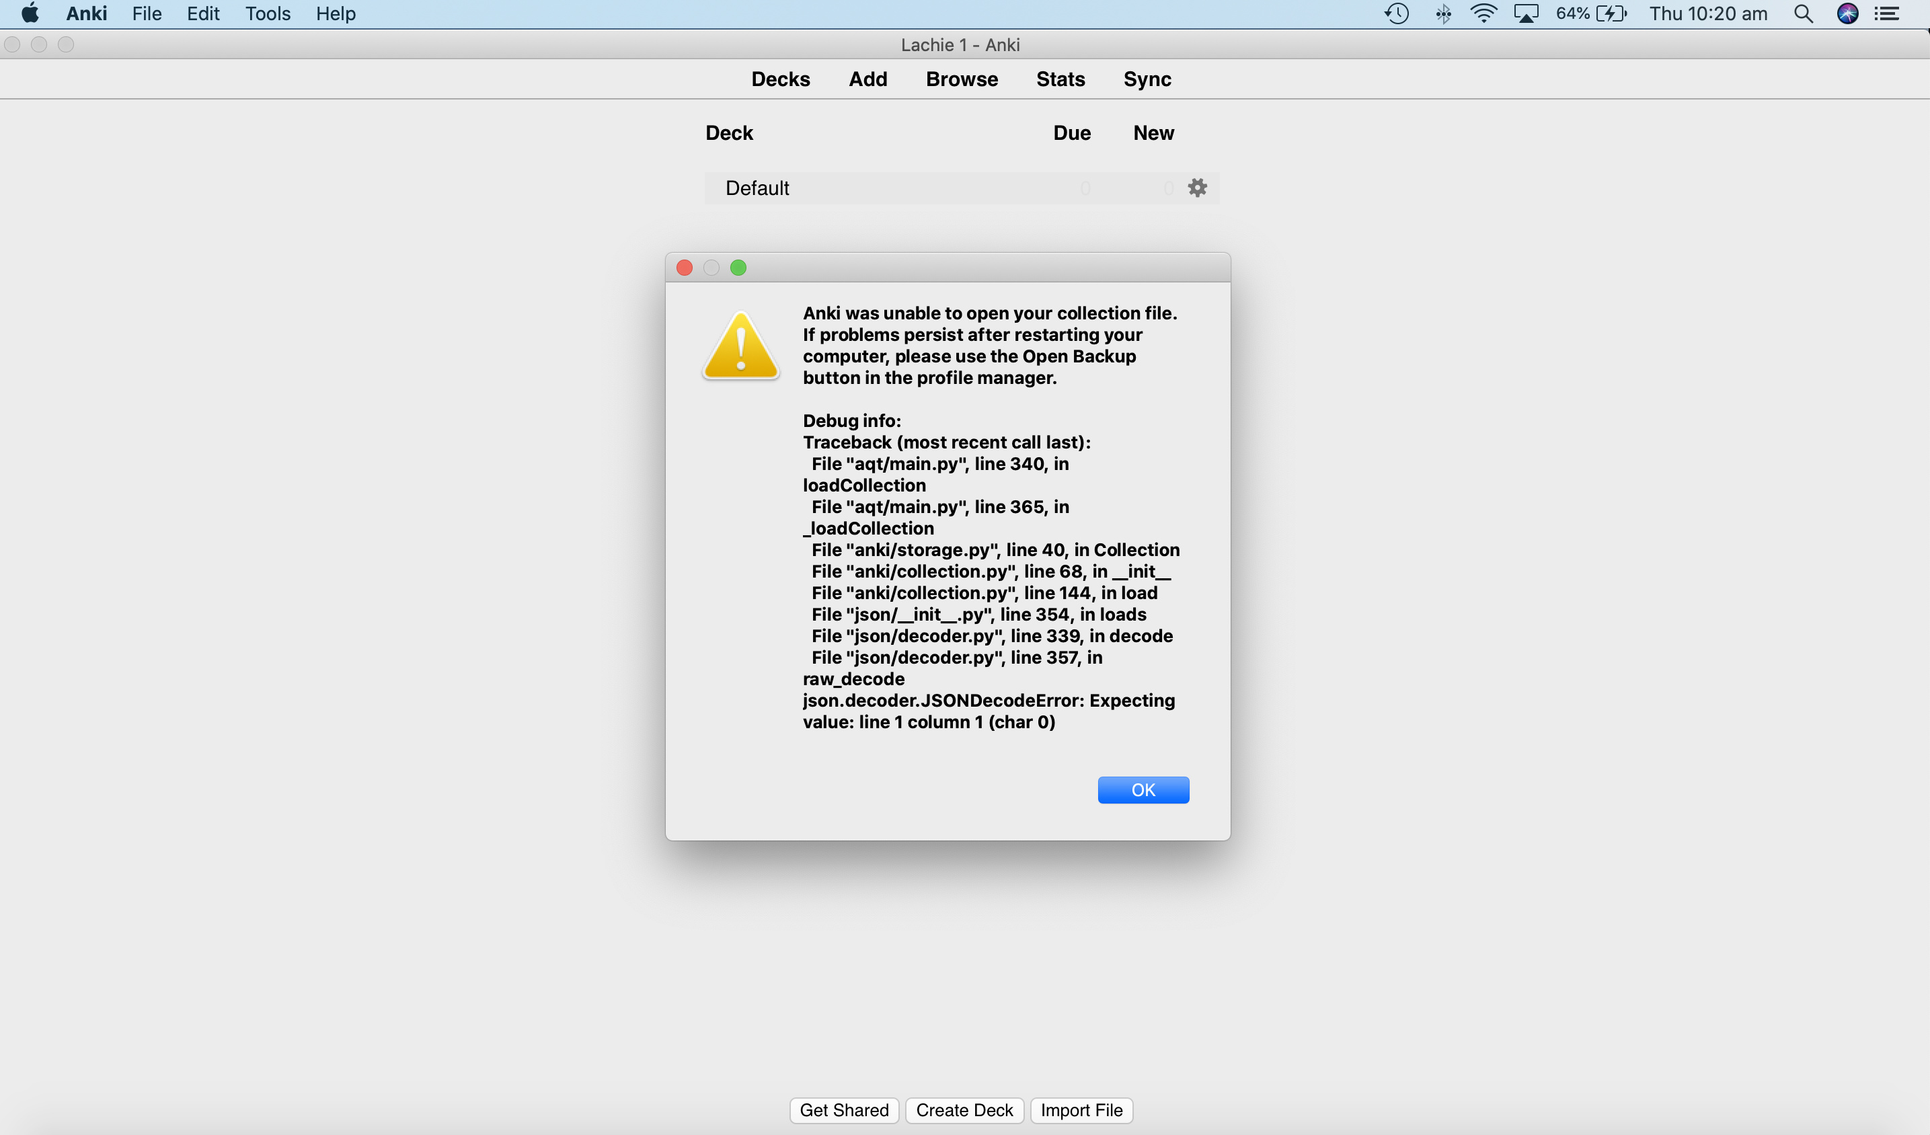Viewport: 1930px width, 1135px height.
Task: Close the error dialog with the red button
Action: click(685, 268)
